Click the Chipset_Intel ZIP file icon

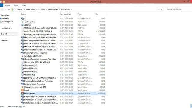[22, 62]
